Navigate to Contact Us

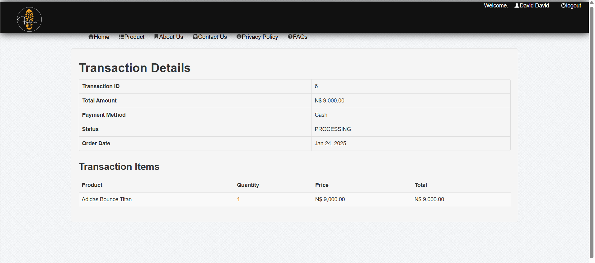pyautogui.click(x=210, y=37)
